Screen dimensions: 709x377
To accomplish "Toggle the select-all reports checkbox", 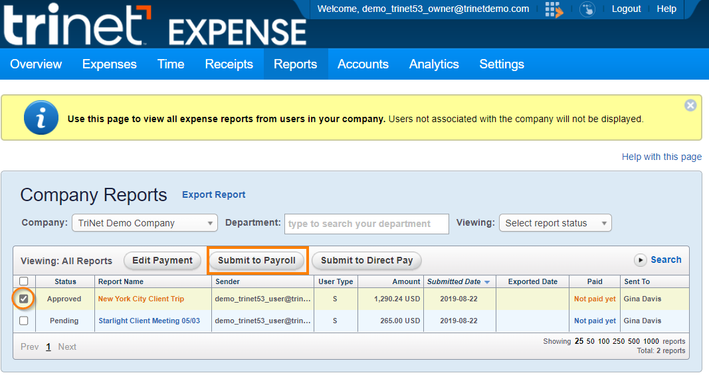I will point(24,281).
